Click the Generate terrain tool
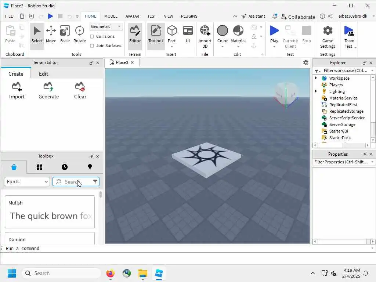Image resolution: width=376 pixels, height=282 pixels. (48, 90)
